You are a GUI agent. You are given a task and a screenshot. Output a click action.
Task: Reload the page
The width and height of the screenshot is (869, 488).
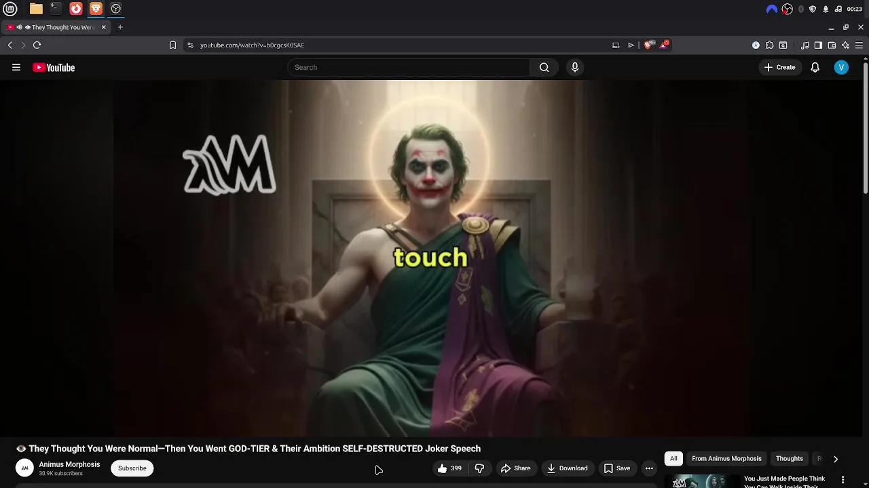tap(37, 45)
